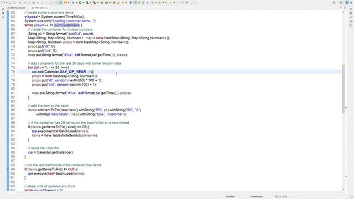
Task: Expand the Debug configurations dropdown arrow
Action: (x=76, y=2)
